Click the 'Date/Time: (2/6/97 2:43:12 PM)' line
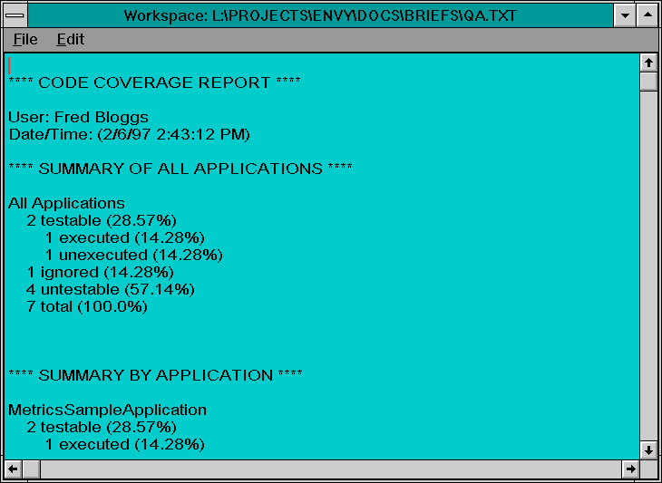Viewport: 662px width, 483px height. click(x=129, y=134)
